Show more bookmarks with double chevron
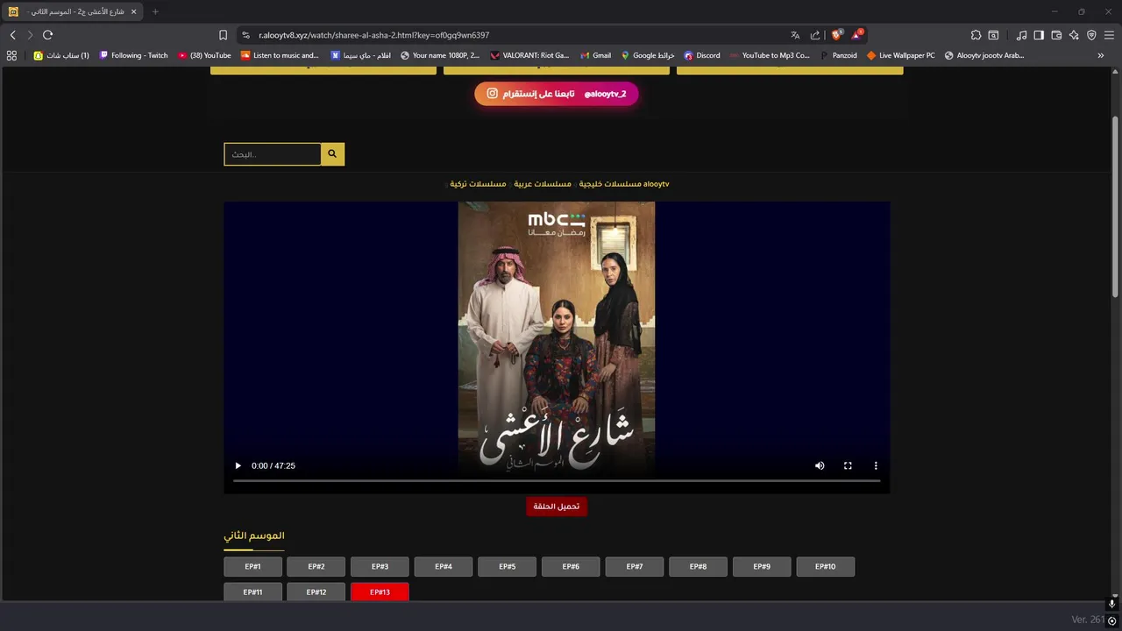Viewport: 1122px width, 631px height. pos(1101,55)
